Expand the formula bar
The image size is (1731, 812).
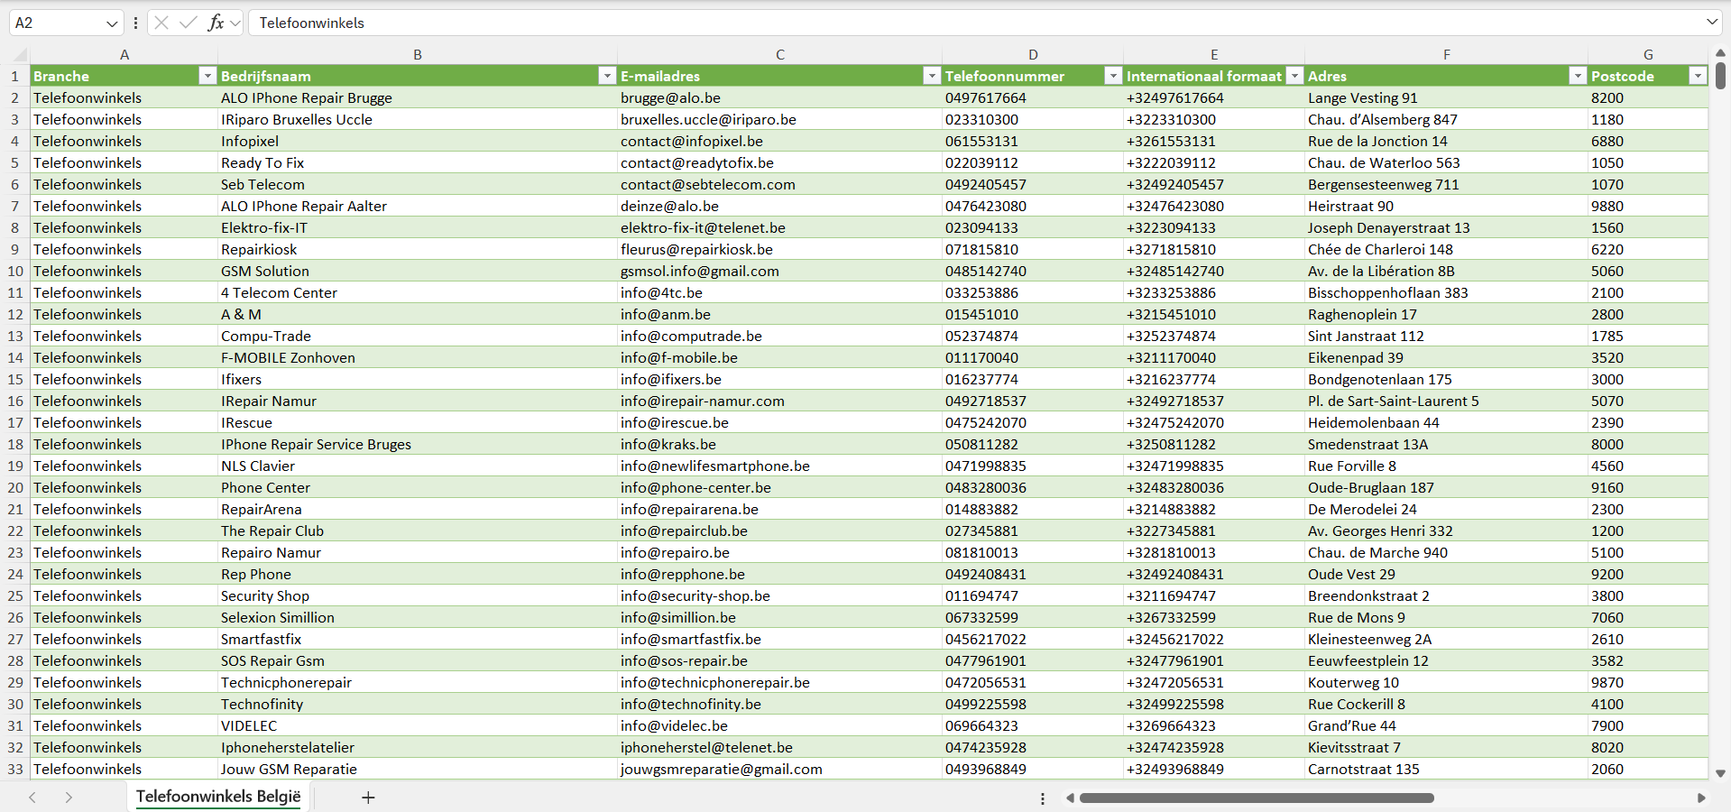pos(1711,23)
